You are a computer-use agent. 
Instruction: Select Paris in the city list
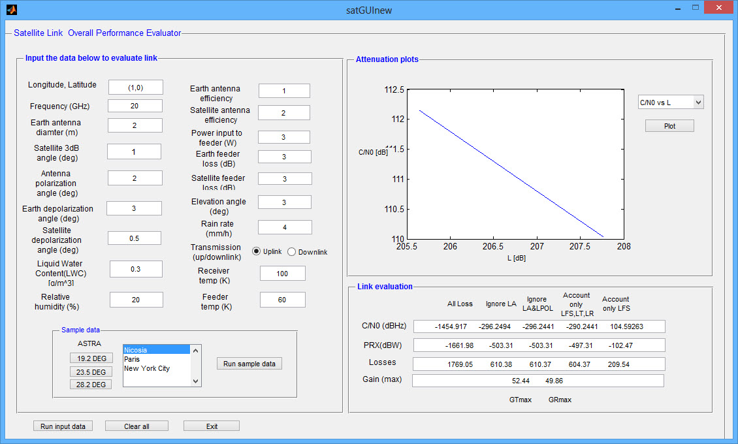[156, 359]
